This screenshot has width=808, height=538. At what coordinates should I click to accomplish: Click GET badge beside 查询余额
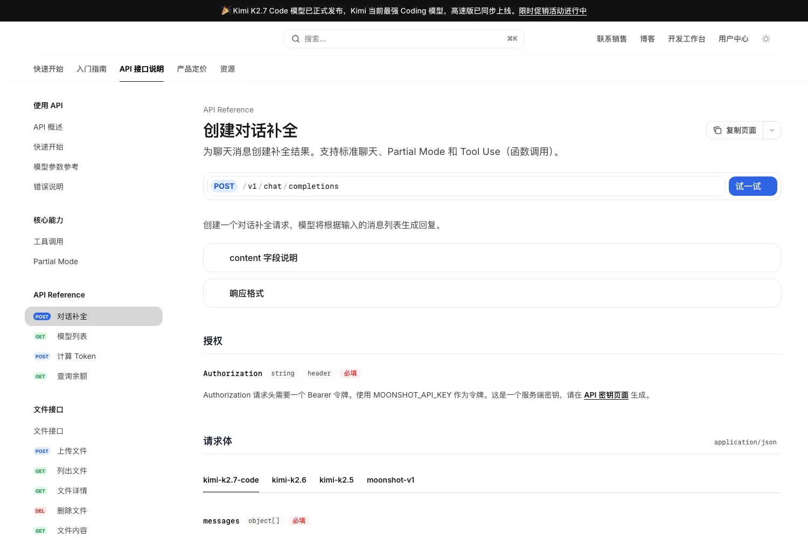click(40, 377)
